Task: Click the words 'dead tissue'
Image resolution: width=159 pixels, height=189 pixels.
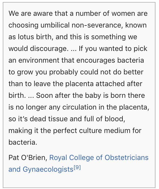Action: coord(49,119)
